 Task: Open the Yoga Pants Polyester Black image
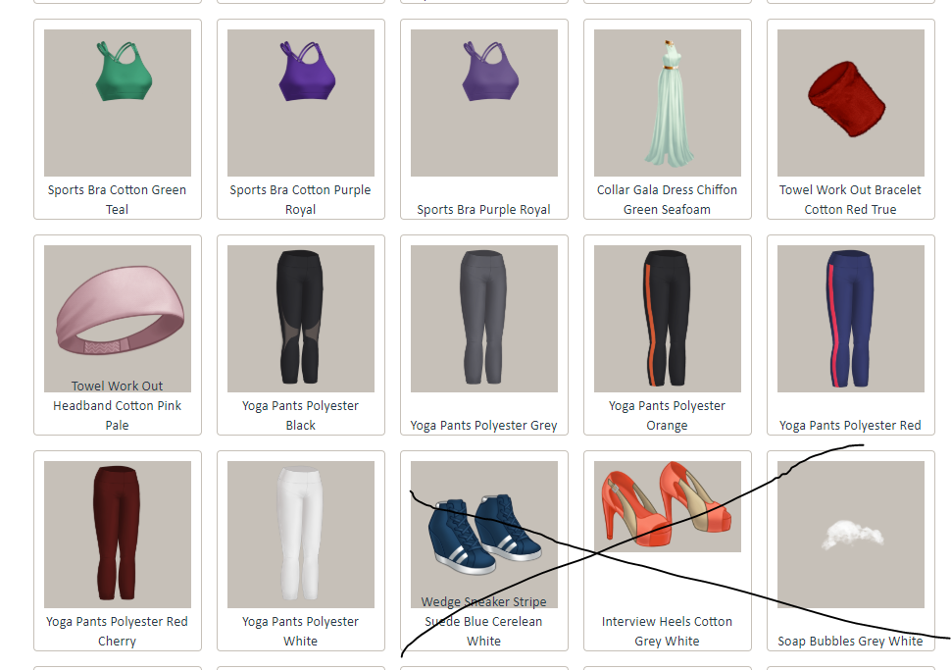click(x=301, y=319)
